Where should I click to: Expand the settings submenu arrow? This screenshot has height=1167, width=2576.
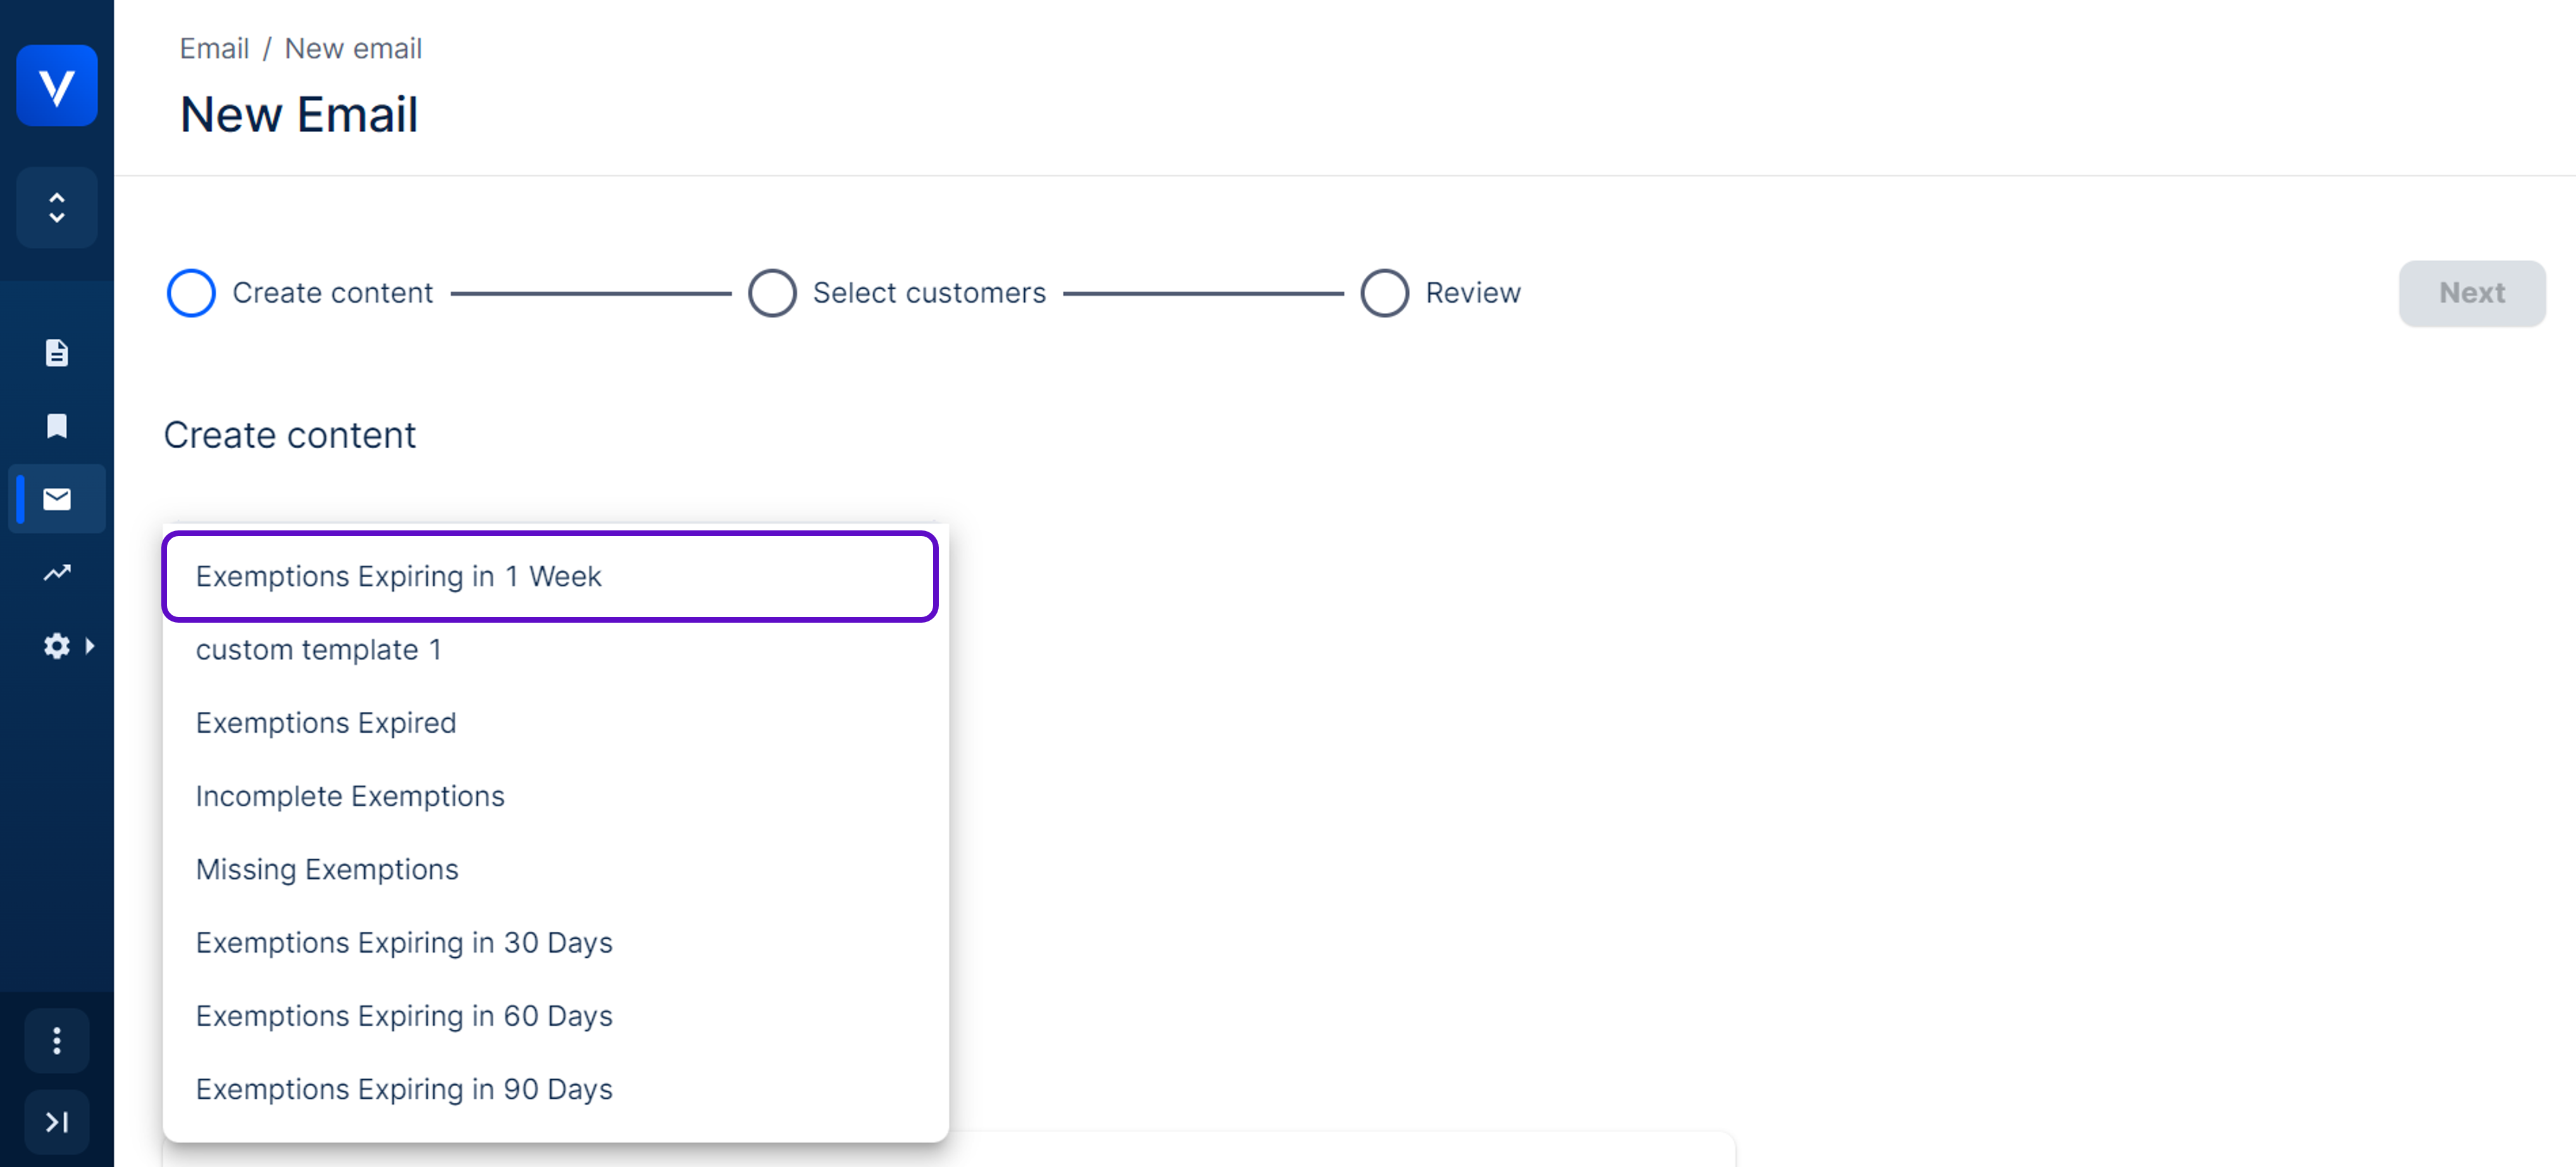pyautogui.click(x=90, y=647)
